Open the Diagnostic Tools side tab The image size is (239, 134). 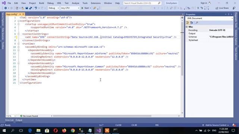[236, 20]
